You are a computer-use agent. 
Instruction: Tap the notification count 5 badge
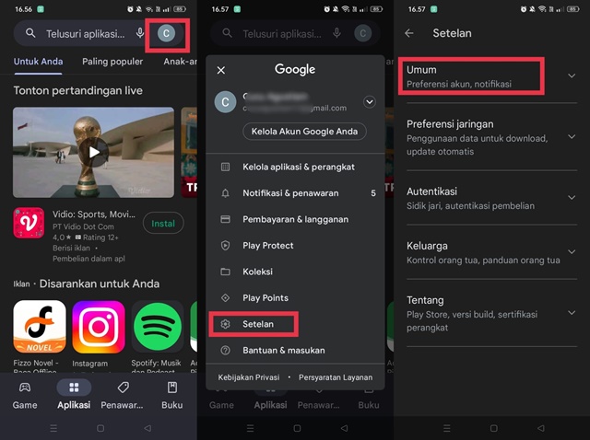point(373,193)
